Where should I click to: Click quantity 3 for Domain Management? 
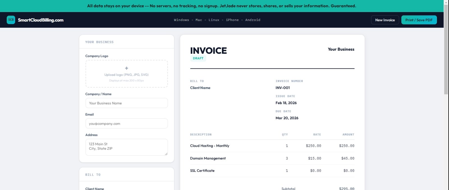(x=287, y=158)
